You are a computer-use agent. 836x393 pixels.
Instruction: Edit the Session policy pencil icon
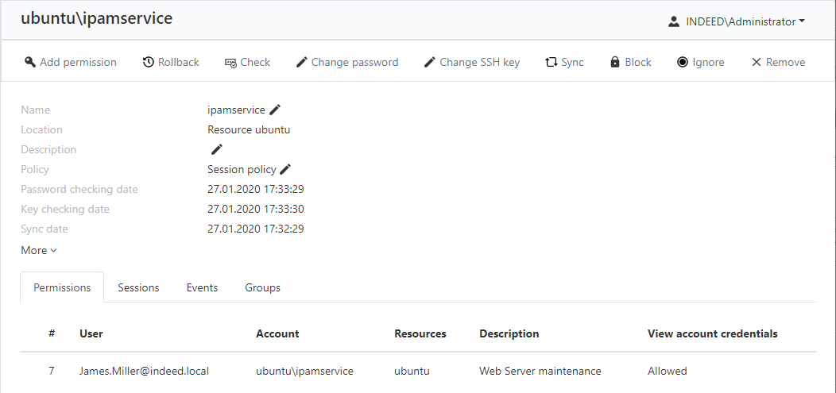pos(286,169)
